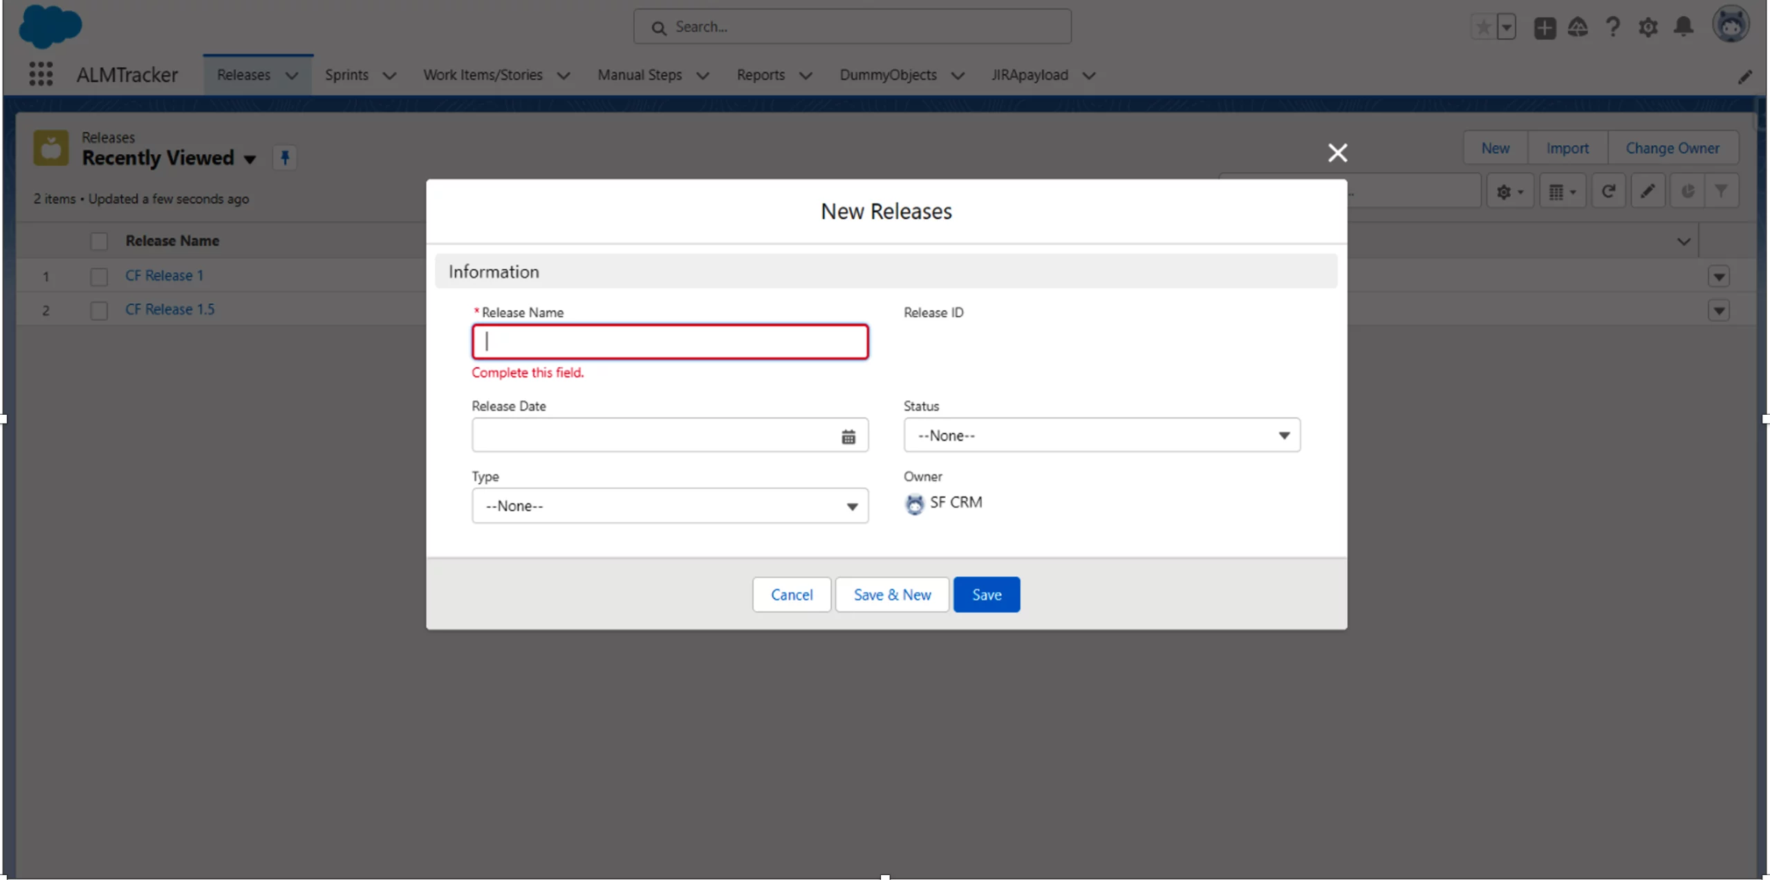This screenshot has height=880, width=1770.
Task: Open list view controls gear
Action: 1510,191
